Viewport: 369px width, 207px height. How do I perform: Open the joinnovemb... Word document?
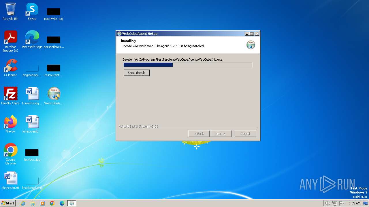32,124
